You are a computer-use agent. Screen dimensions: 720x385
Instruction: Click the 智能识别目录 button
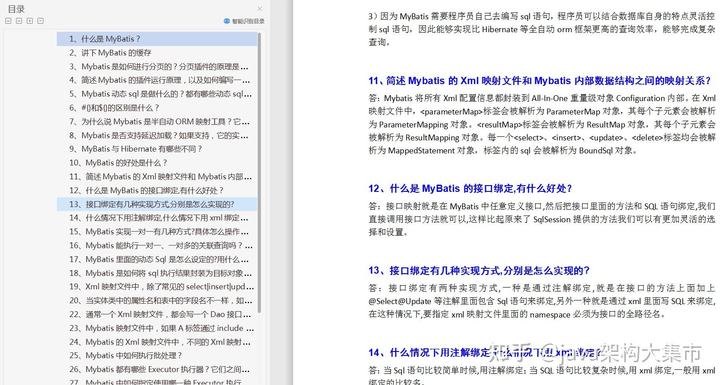pos(244,21)
